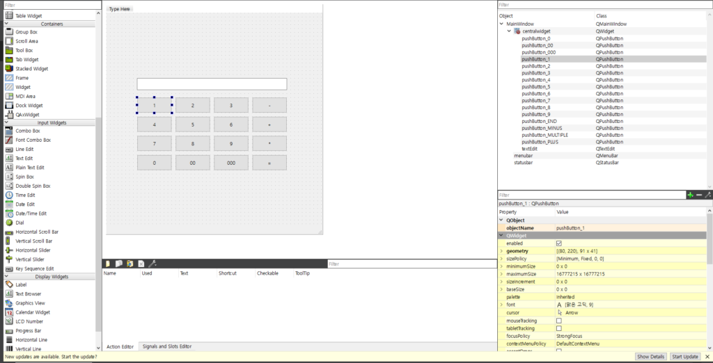Click the text edit display field on form
Screen dimensions: 713x363
212,84
